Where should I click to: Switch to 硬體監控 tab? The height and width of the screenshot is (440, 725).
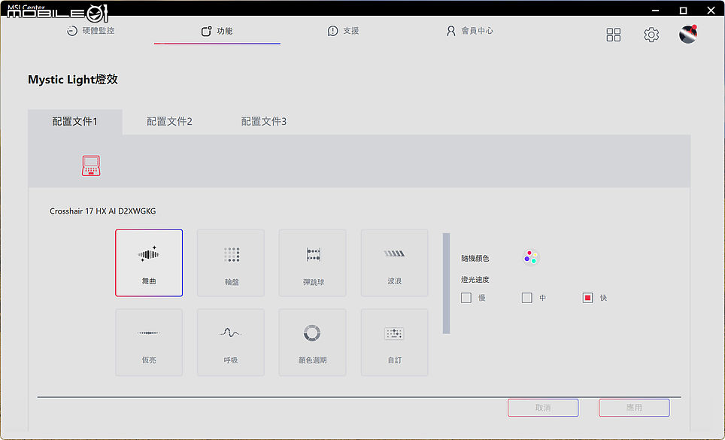tap(90, 31)
